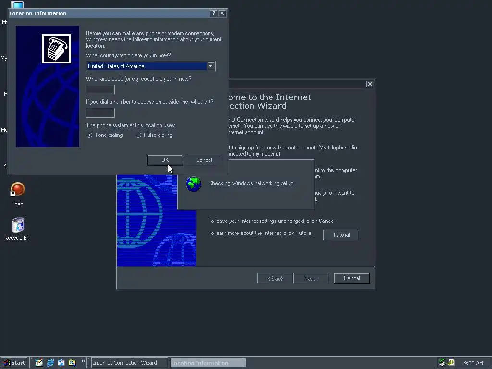Open the Recycle Bin desktop icon

click(17, 229)
